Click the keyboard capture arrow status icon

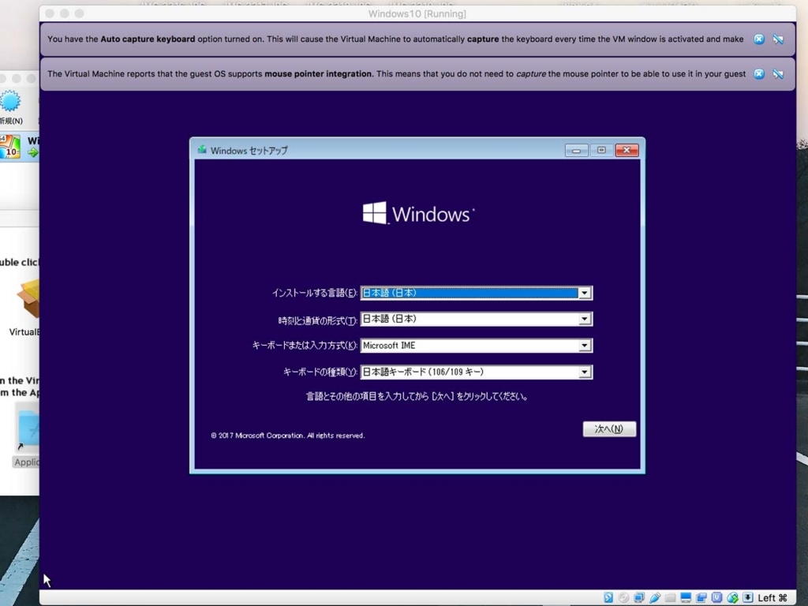[748, 597]
